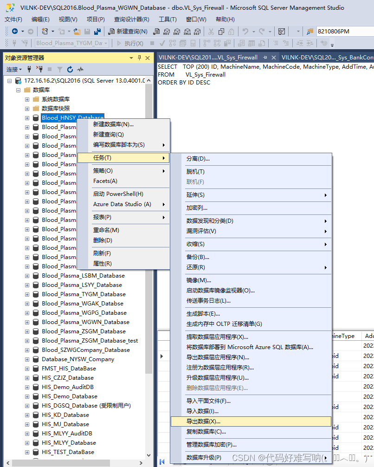This screenshot has height=467, width=374.
Task: Expand the 数据库快照 folder
Action: [27, 109]
